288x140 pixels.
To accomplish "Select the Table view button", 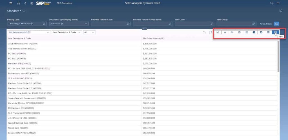I will click(276, 32).
